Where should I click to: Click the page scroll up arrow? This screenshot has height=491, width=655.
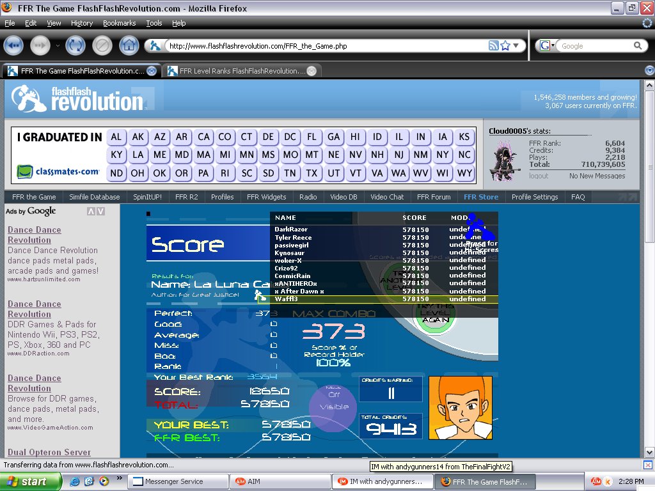coord(649,86)
